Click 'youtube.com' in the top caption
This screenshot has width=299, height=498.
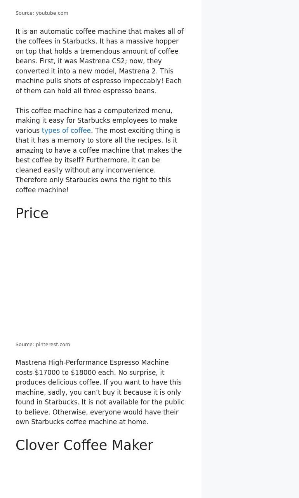tap(52, 13)
